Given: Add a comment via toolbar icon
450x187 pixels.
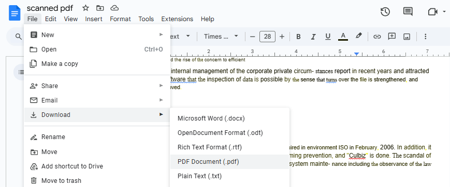Looking at the screenshot, I should pyautogui.click(x=391, y=36).
